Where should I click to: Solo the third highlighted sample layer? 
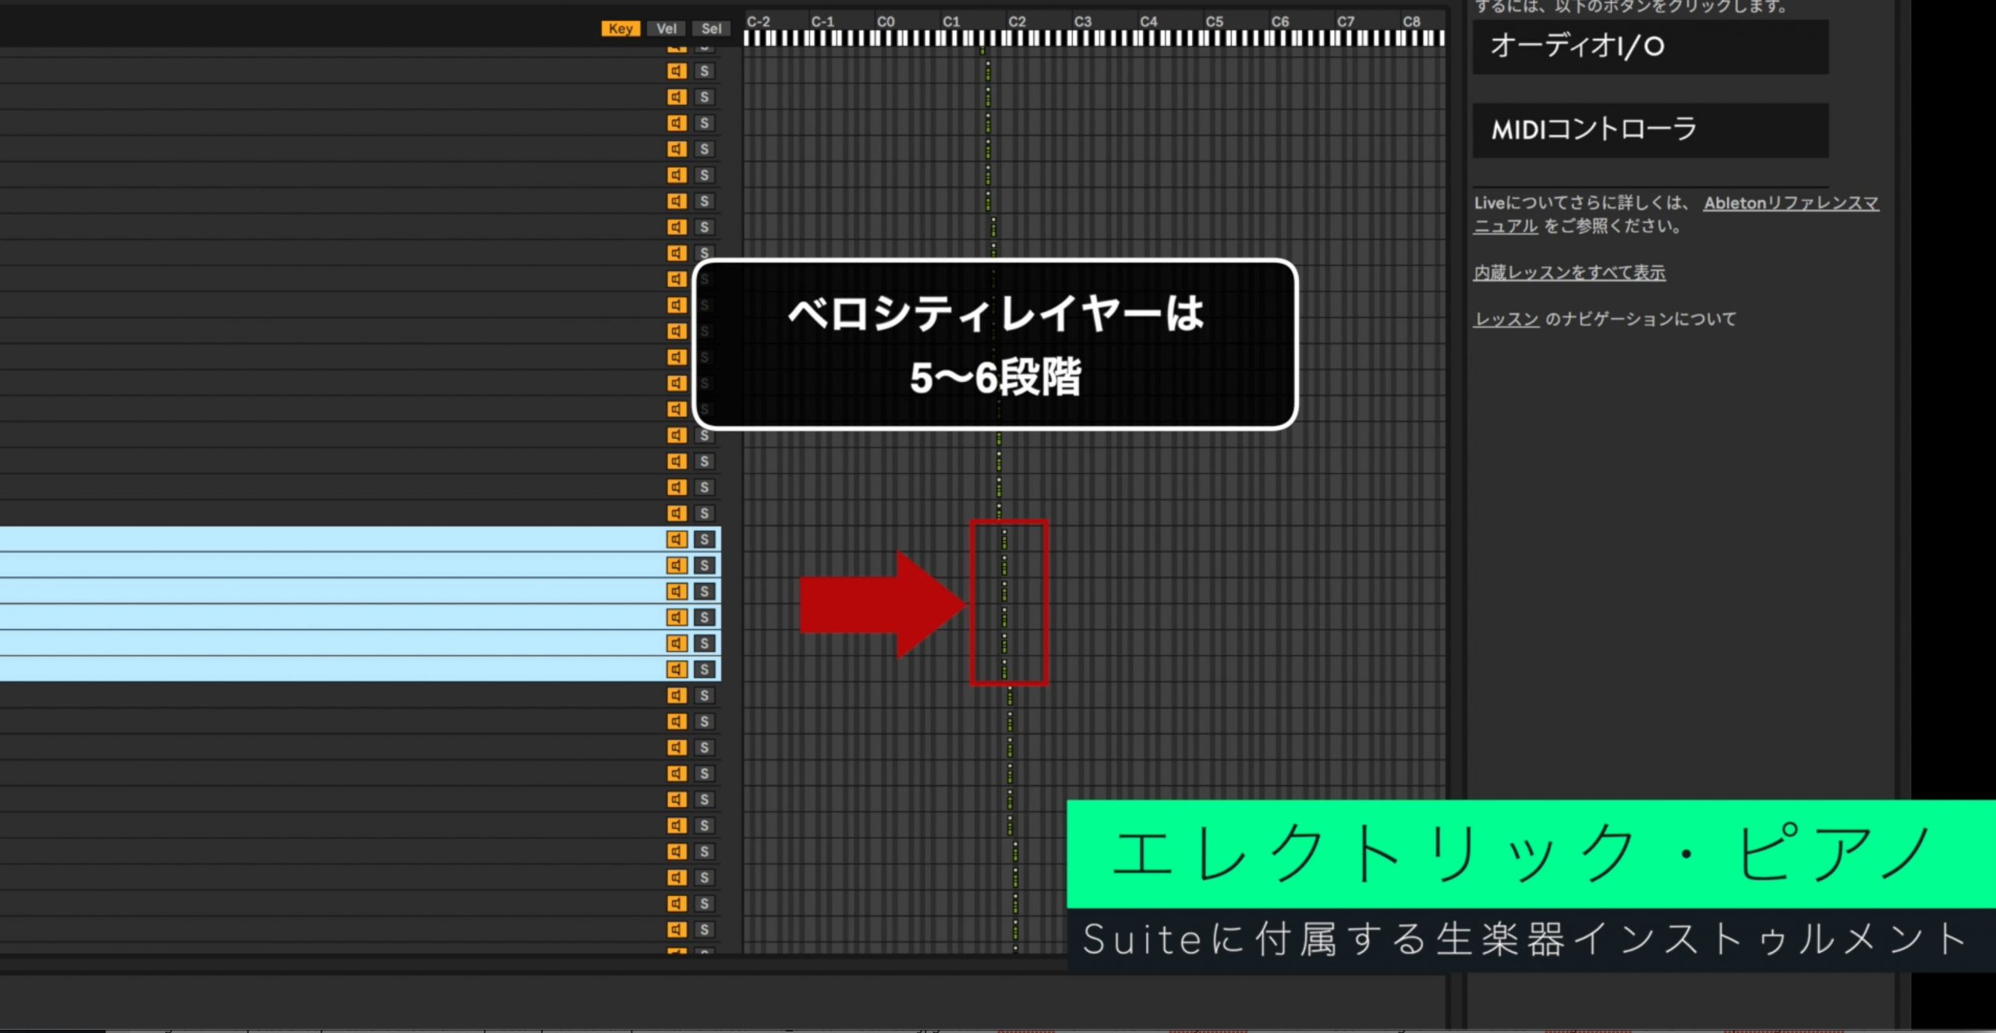click(704, 591)
